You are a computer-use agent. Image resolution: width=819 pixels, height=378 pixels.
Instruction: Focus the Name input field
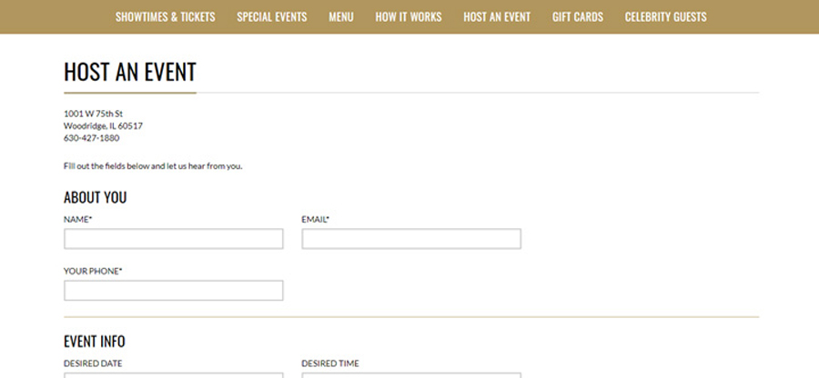tap(174, 239)
